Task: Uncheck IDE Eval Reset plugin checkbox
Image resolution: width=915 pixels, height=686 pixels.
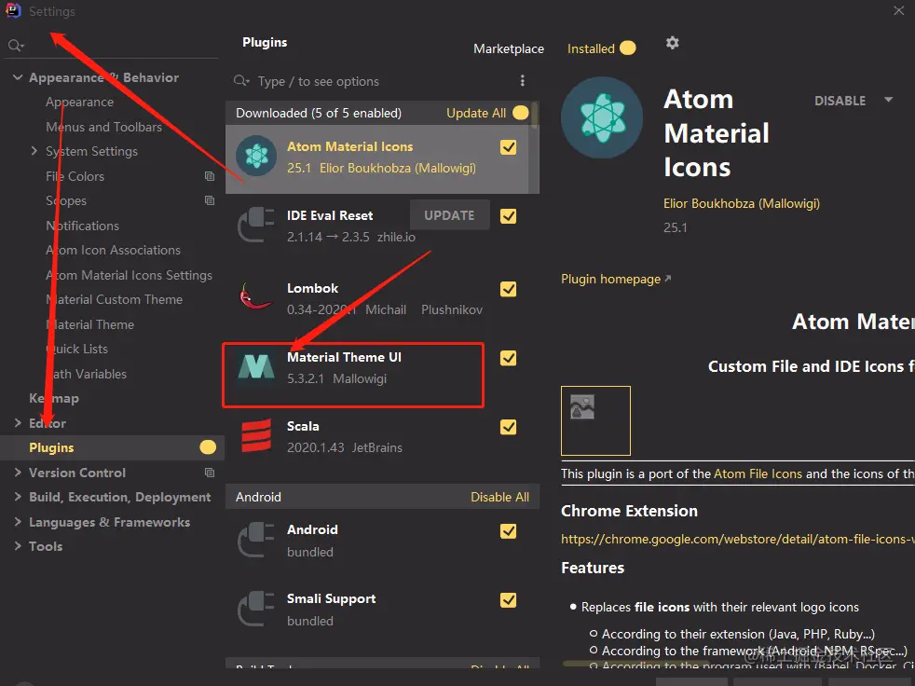Action: [x=508, y=216]
